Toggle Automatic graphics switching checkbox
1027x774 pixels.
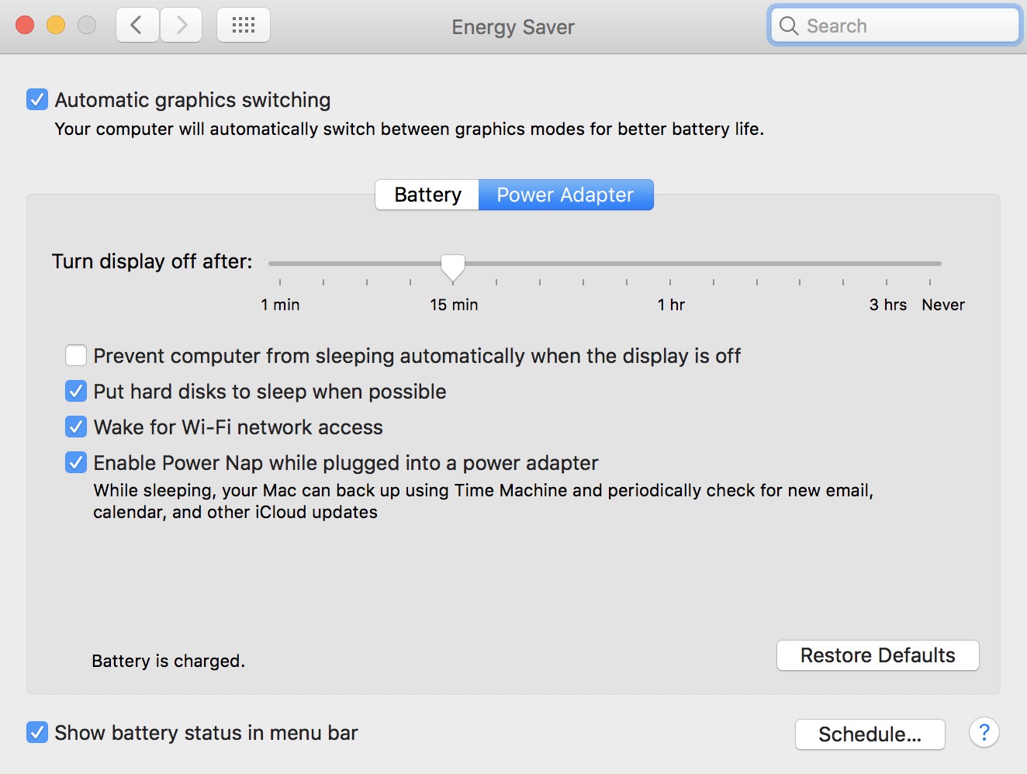click(x=37, y=99)
